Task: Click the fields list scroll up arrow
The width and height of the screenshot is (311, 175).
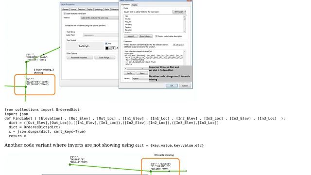Action: coord(184,16)
